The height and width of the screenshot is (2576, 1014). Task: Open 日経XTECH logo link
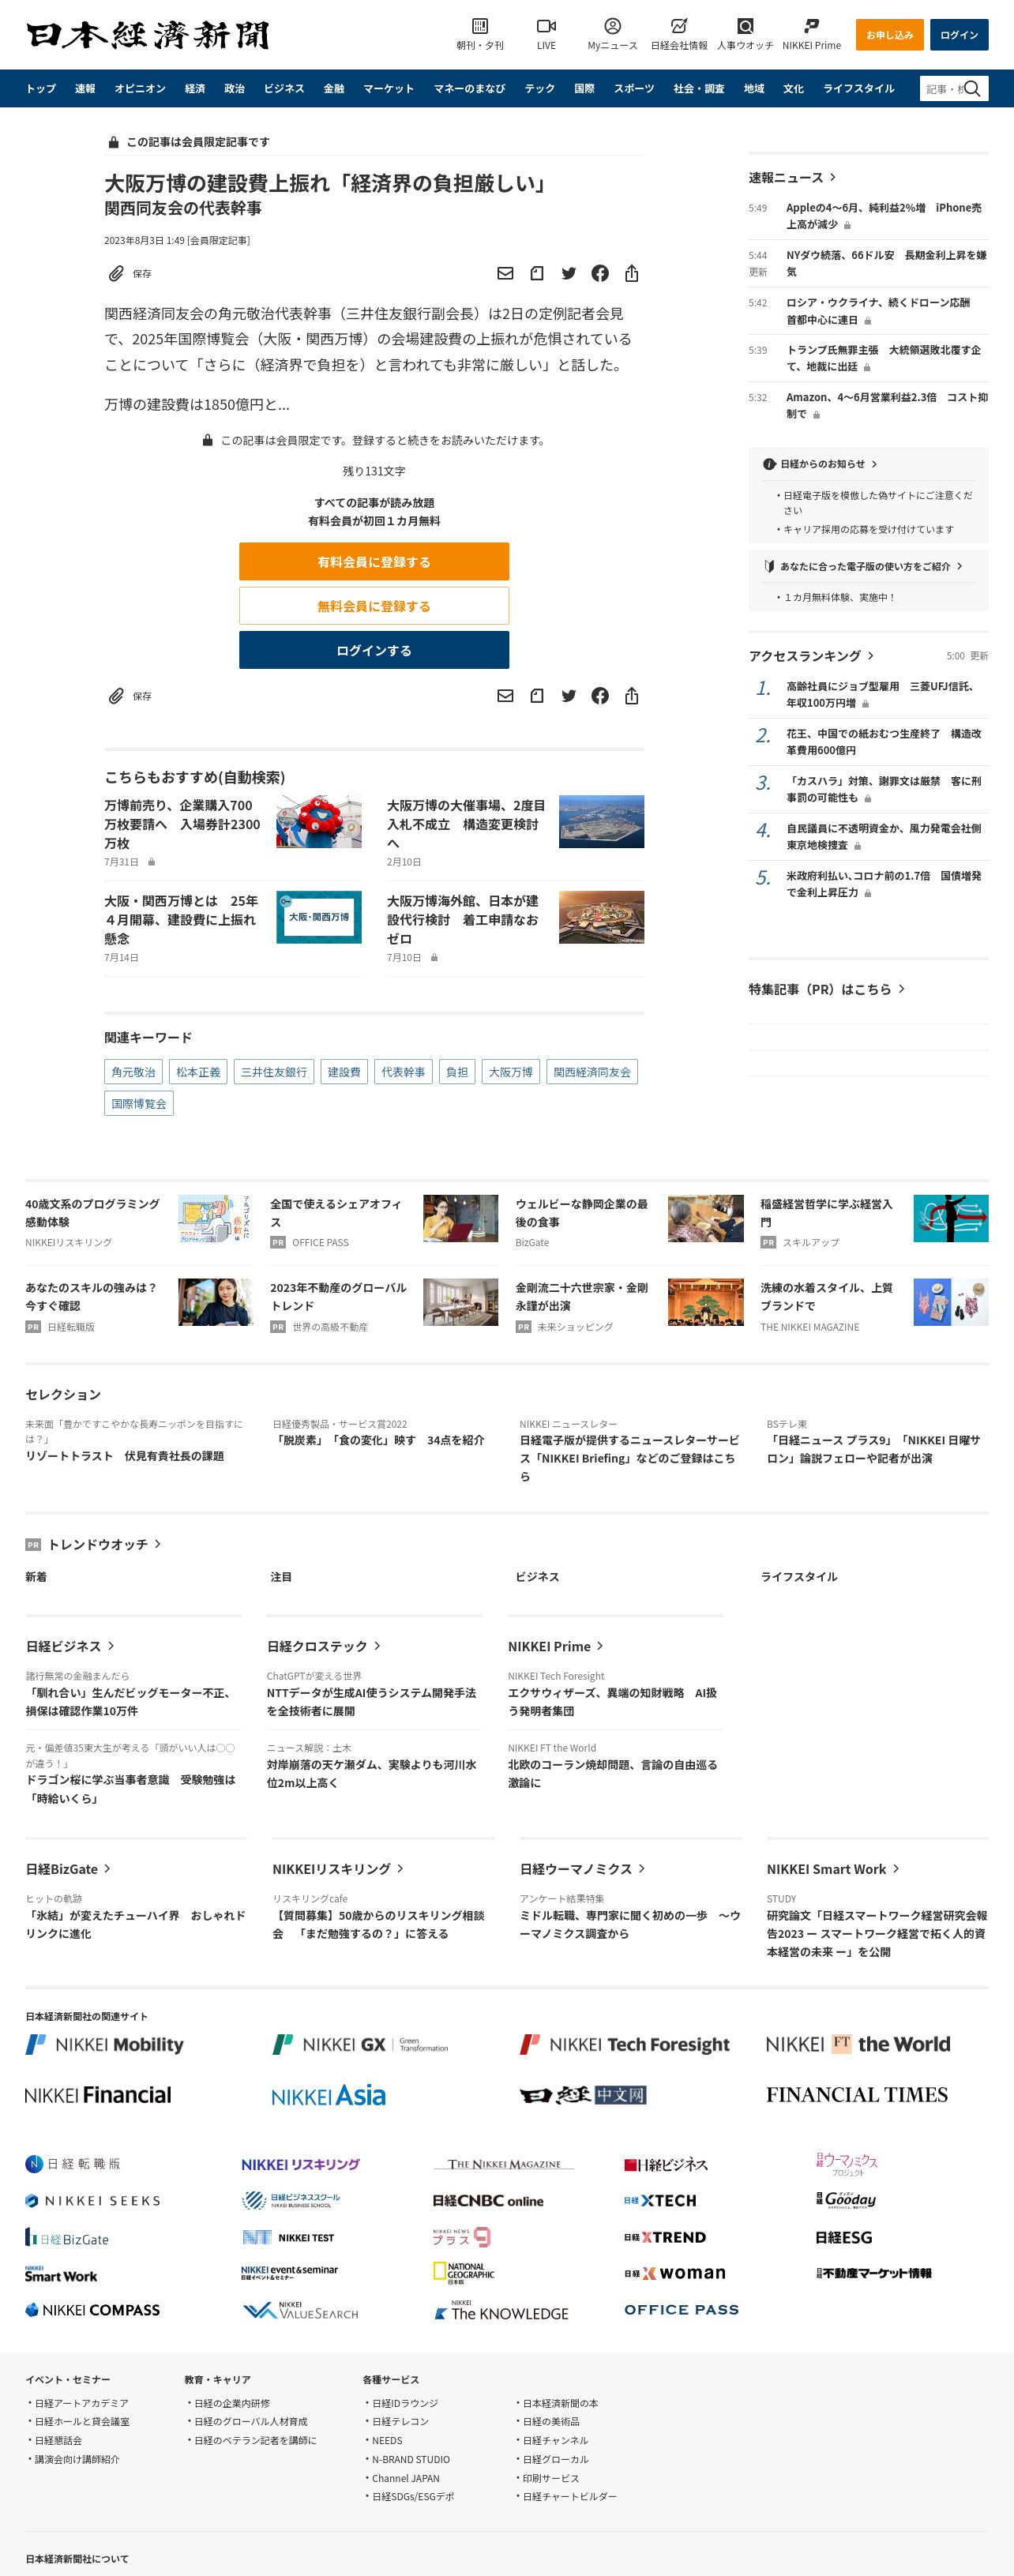[660, 2201]
